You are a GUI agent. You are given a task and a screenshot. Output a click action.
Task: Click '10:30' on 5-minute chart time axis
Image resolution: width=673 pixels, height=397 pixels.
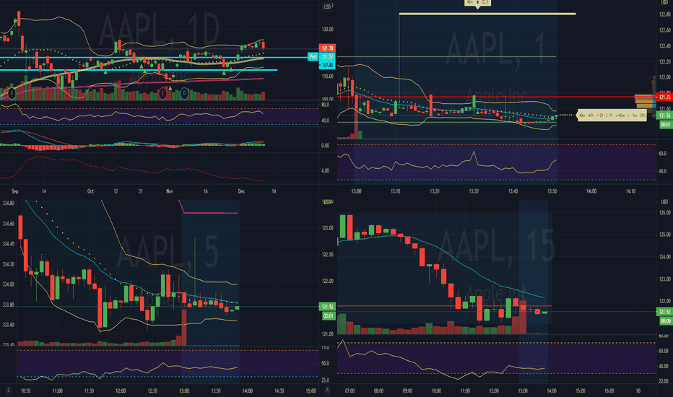tap(26, 391)
